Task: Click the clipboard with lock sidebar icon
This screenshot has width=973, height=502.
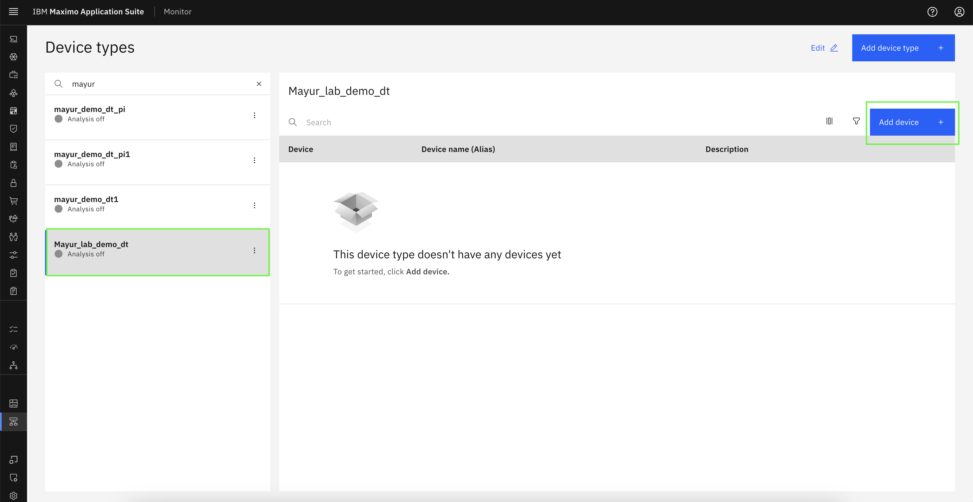Action: (14, 165)
